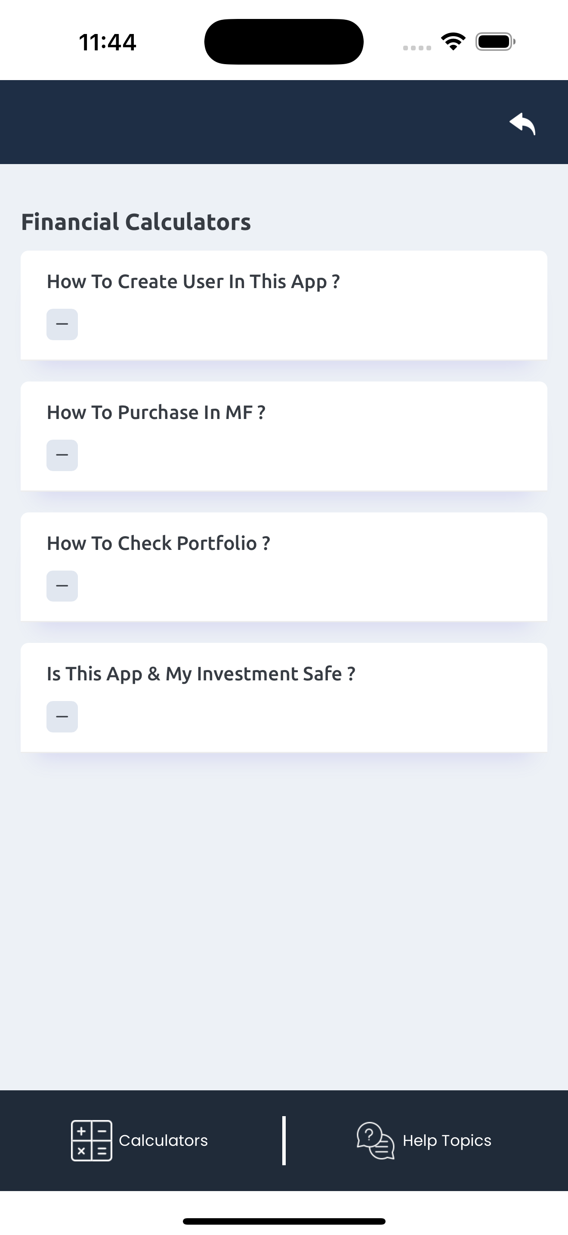Viewport: 568px width, 1235px height.
Task: Collapse 'How To Check Portfolio' minus button
Action: (x=62, y=586)
